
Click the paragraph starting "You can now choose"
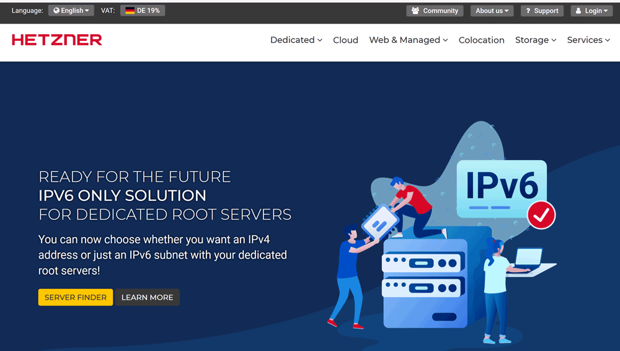162,255
